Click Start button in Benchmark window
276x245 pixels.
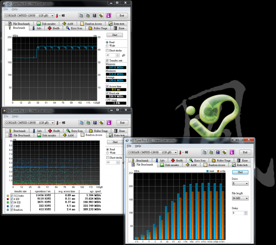pos(115,35)
